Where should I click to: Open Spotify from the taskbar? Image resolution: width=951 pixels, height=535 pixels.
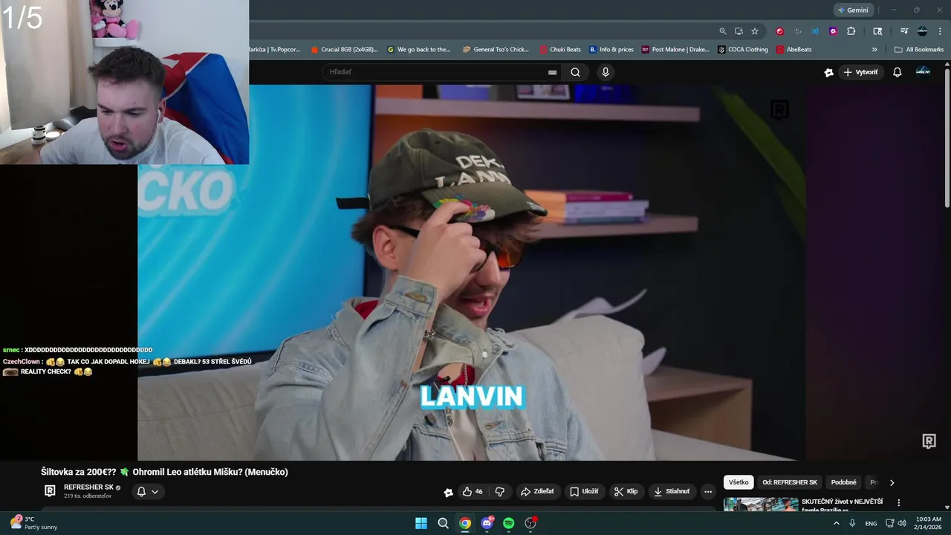tap(508, 523)
